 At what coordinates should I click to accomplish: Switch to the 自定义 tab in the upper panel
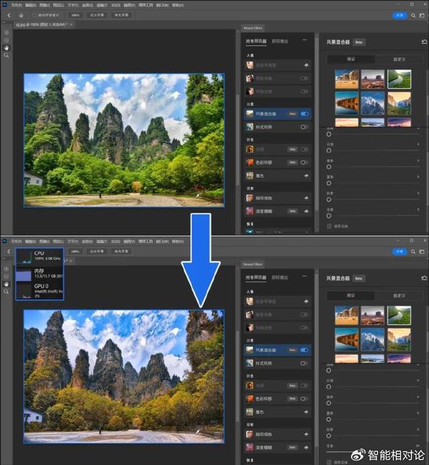pyautogui.click(x=398, y=59)
